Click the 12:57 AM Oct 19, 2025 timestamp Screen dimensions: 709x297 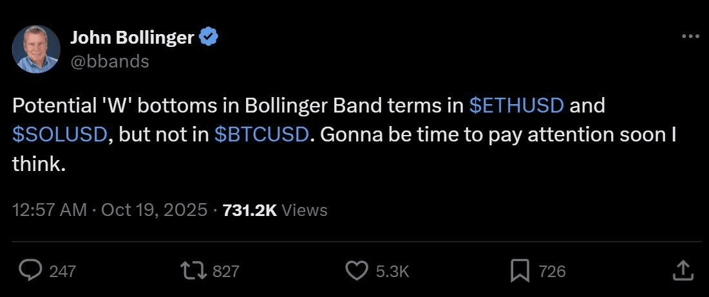coord(110,210)
